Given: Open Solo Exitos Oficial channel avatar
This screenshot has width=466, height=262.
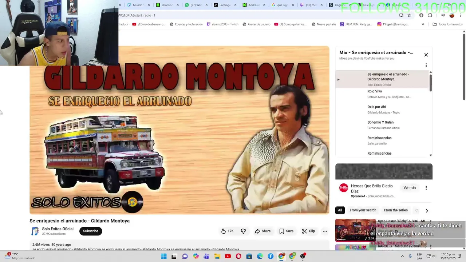Looking at the screenshot, I should tap(35, 231).
